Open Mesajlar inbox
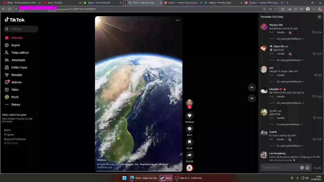The width and height of the screenshot is (324, 182). click(x=17, y=75)
